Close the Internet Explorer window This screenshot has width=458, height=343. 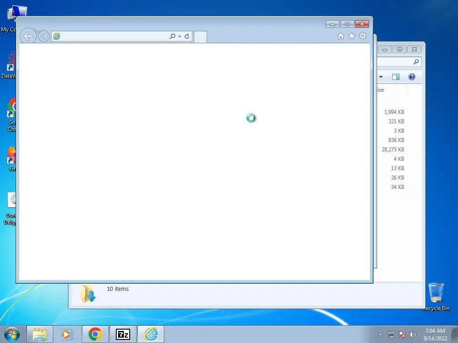pos(362,24)
